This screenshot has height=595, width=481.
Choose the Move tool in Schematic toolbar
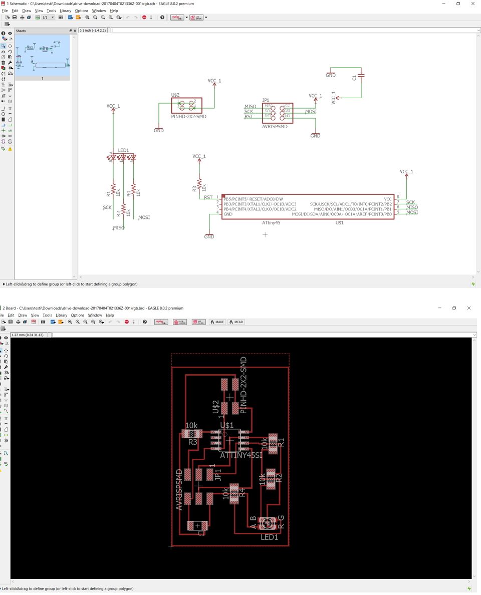(x=10, y=46)
